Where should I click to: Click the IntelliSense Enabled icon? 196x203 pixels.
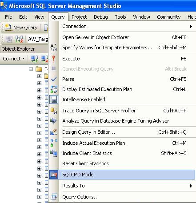coord(54,100)
